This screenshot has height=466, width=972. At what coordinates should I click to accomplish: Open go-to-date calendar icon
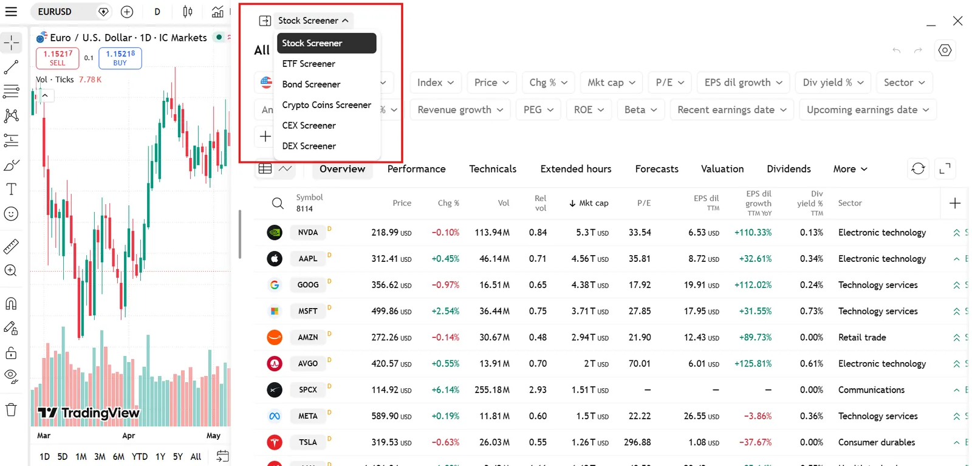(x=222, y=456)
